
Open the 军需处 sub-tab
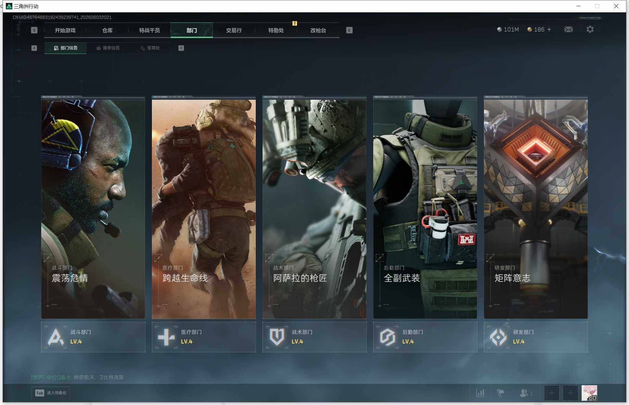150,48
